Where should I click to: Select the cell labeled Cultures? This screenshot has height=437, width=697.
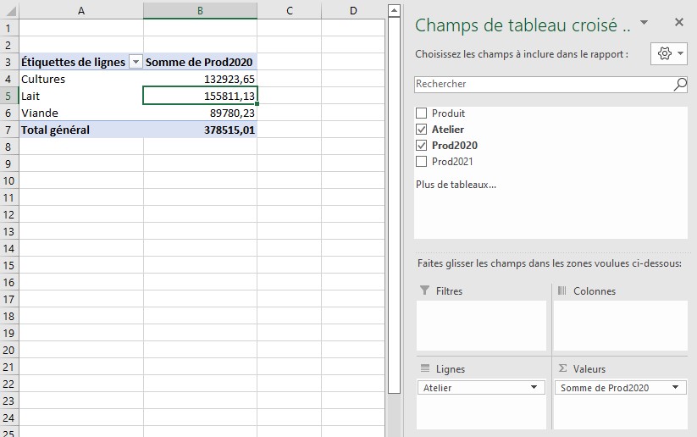[81, 79]
